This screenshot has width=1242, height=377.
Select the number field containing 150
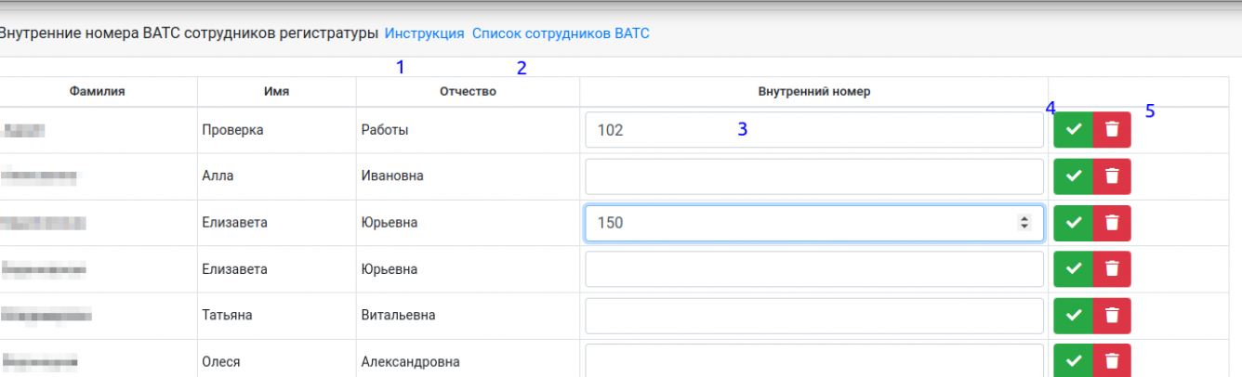[799, 223]
